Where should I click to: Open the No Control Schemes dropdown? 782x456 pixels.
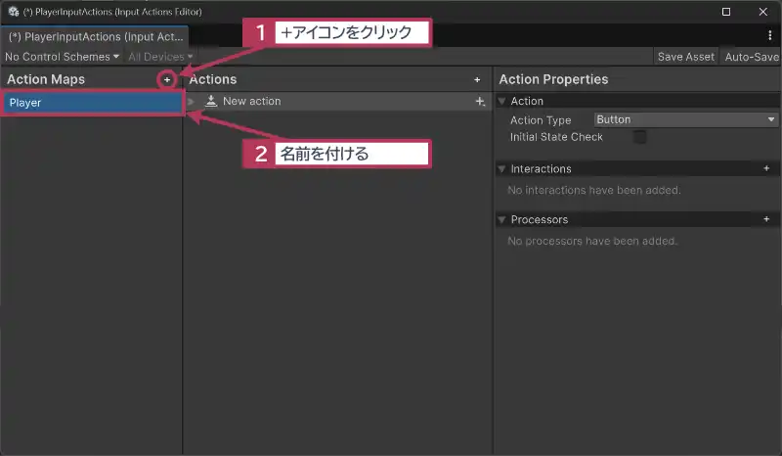pyautogui.click(x=62, y=57)
